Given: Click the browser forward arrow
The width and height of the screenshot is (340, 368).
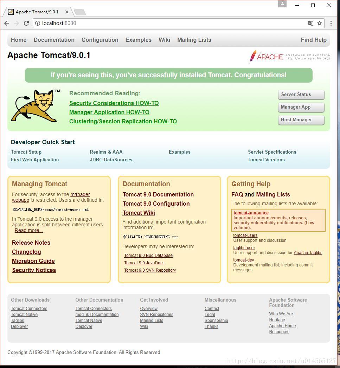Looking at the screenshot, I should coord(17,23).
